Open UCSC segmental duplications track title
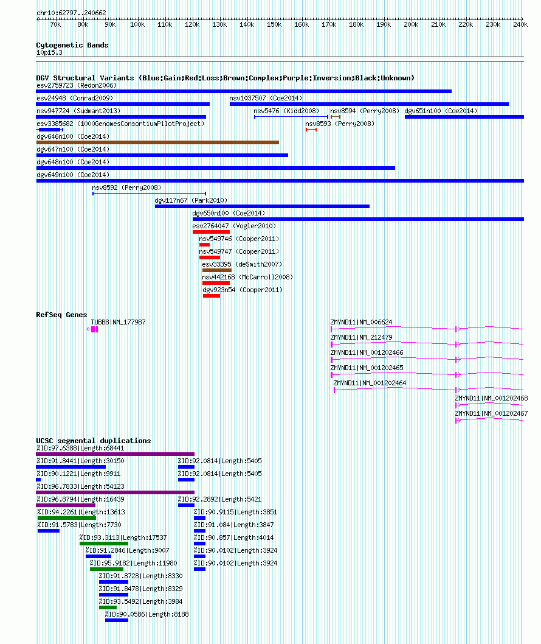The width and height of the screenshot is (541, 644). click(x=94, y=441)
